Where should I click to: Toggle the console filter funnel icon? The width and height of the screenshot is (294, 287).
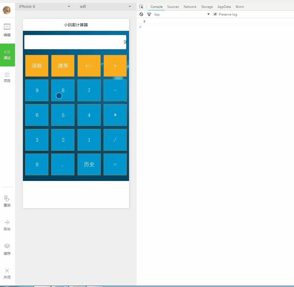[x=149, y=14]
